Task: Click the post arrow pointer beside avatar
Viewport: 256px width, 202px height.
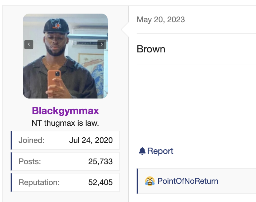Action: click(x=125, y=30)
